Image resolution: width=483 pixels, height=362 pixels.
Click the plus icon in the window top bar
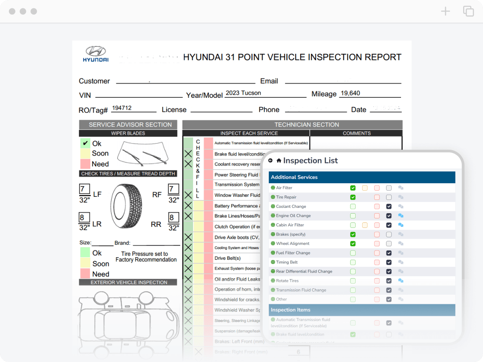click(446, 11)
